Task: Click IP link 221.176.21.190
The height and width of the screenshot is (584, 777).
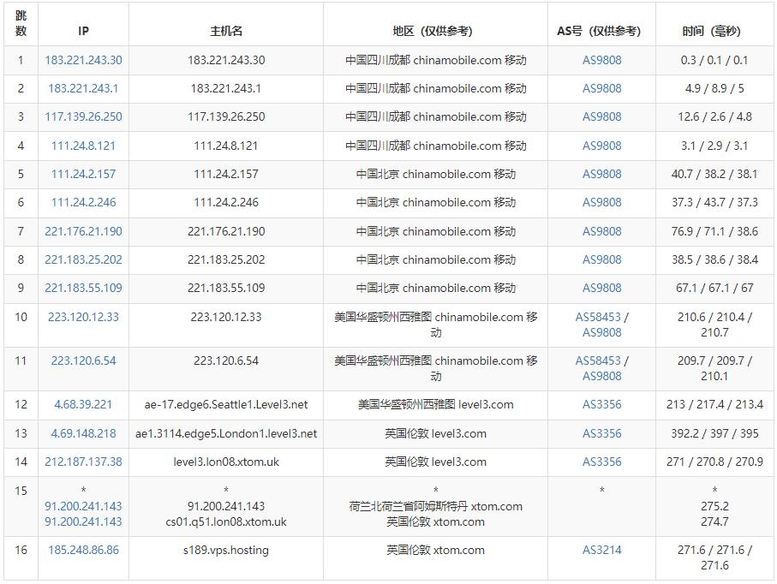Action: (x=83, y=231)
